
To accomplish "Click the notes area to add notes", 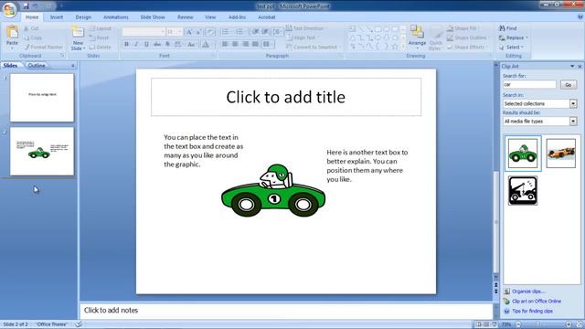I will click(286, 311).
